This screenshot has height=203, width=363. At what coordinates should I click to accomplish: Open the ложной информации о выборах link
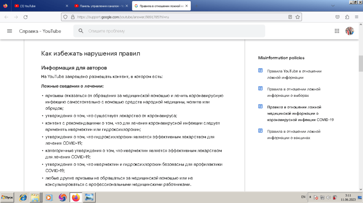click(x=293, y=92)
